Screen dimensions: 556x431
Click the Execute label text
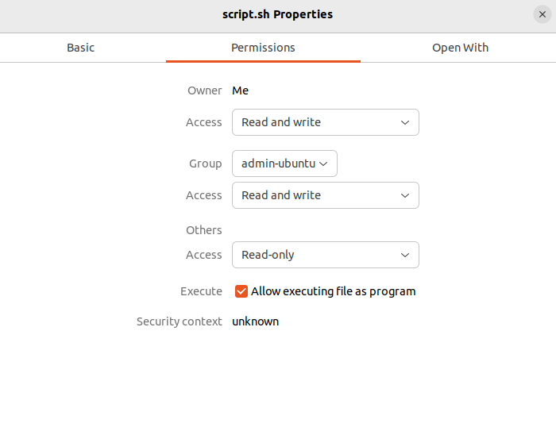[x=201, y=291]
